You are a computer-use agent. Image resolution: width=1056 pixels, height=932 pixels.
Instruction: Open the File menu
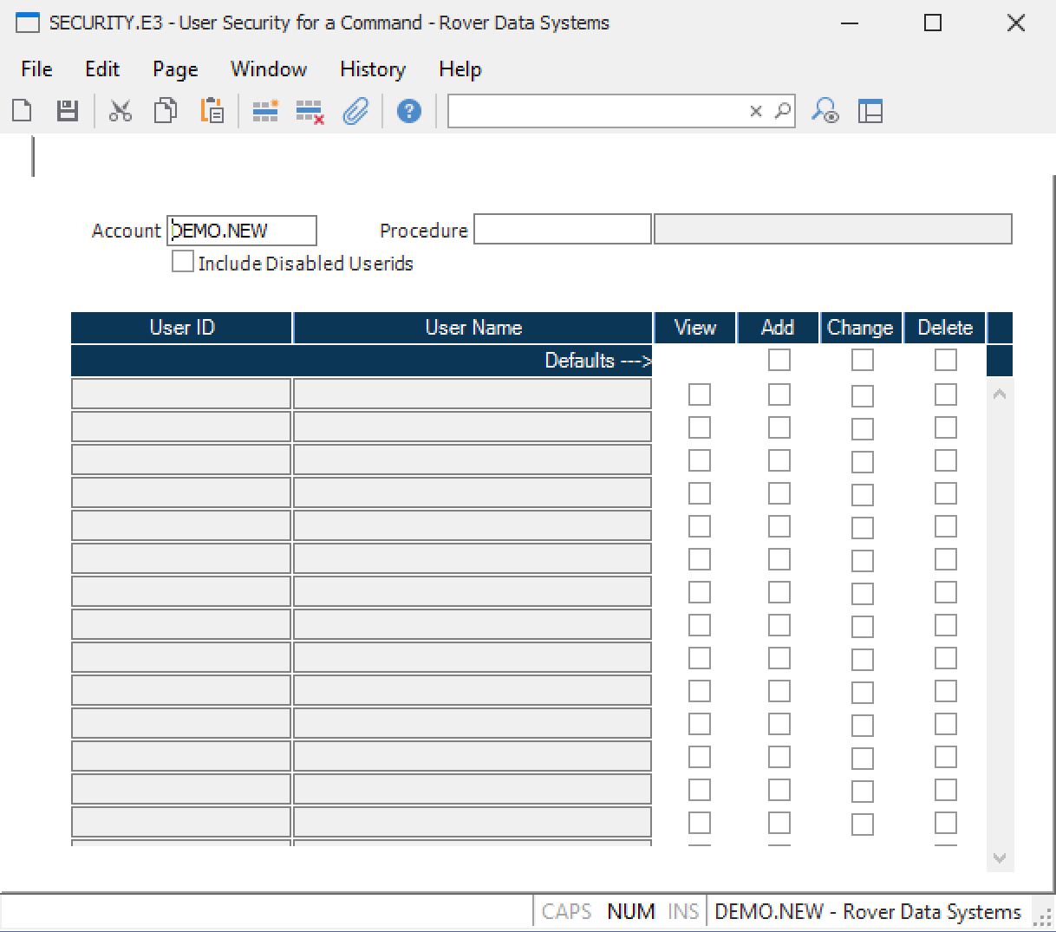coord(36,69)
